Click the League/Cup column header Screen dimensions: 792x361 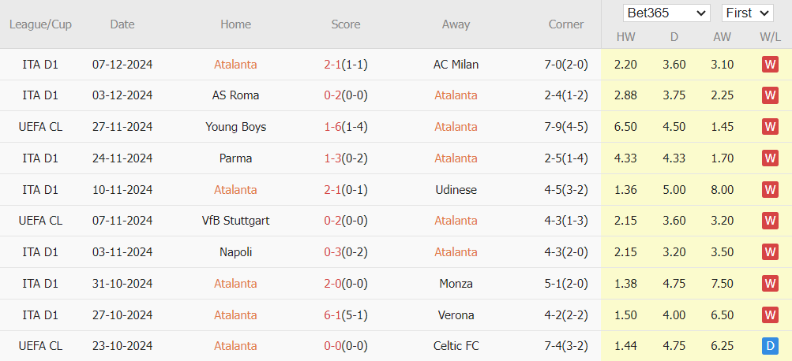[40, 24]
